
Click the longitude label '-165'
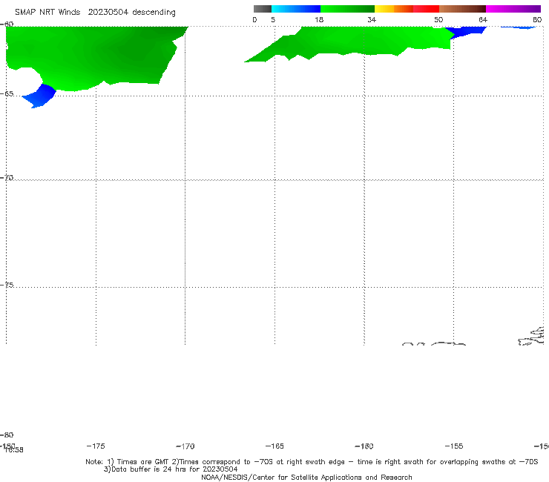pos(274,446)
